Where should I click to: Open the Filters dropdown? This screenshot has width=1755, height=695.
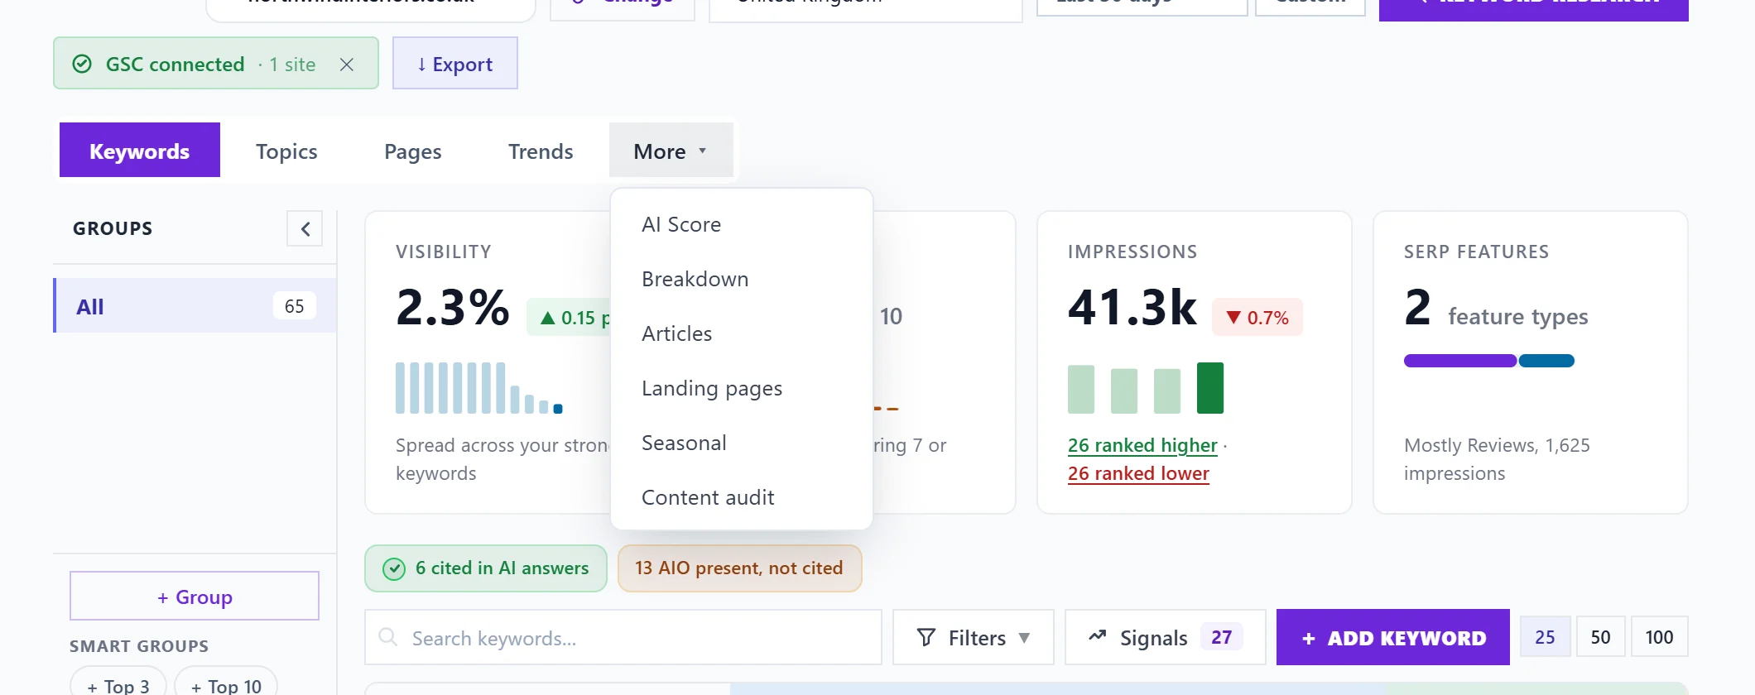pos(974,637)
